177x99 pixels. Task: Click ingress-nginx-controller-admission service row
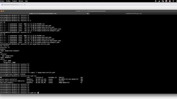[x=12, y=81]
